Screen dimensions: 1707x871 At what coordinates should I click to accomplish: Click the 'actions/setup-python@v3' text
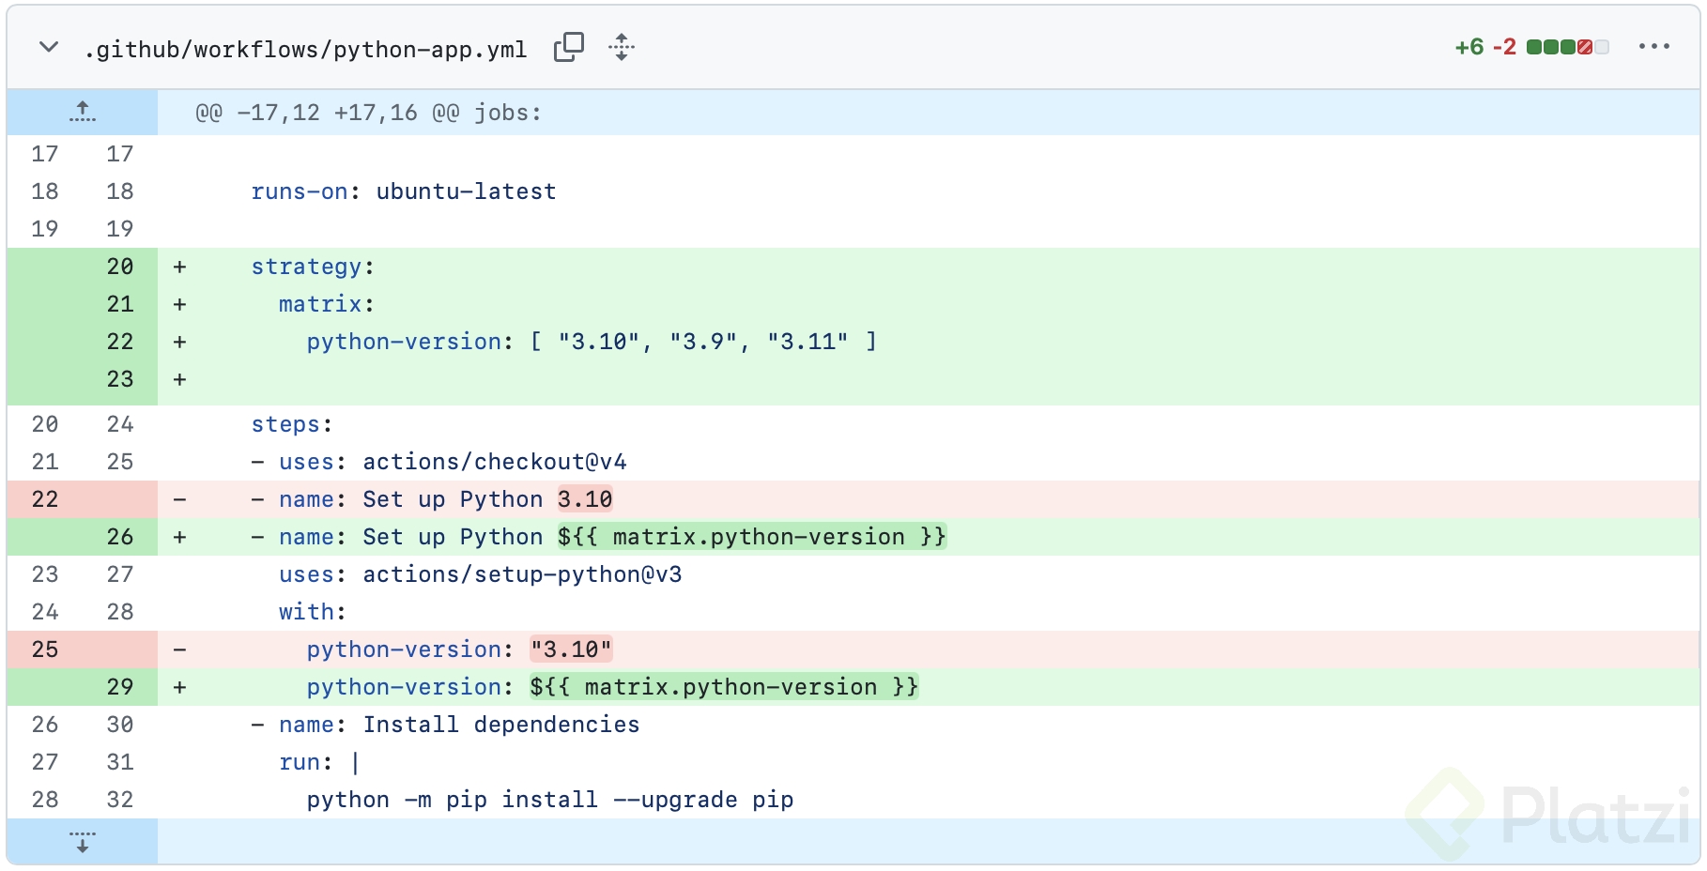(x=522, y=574)
